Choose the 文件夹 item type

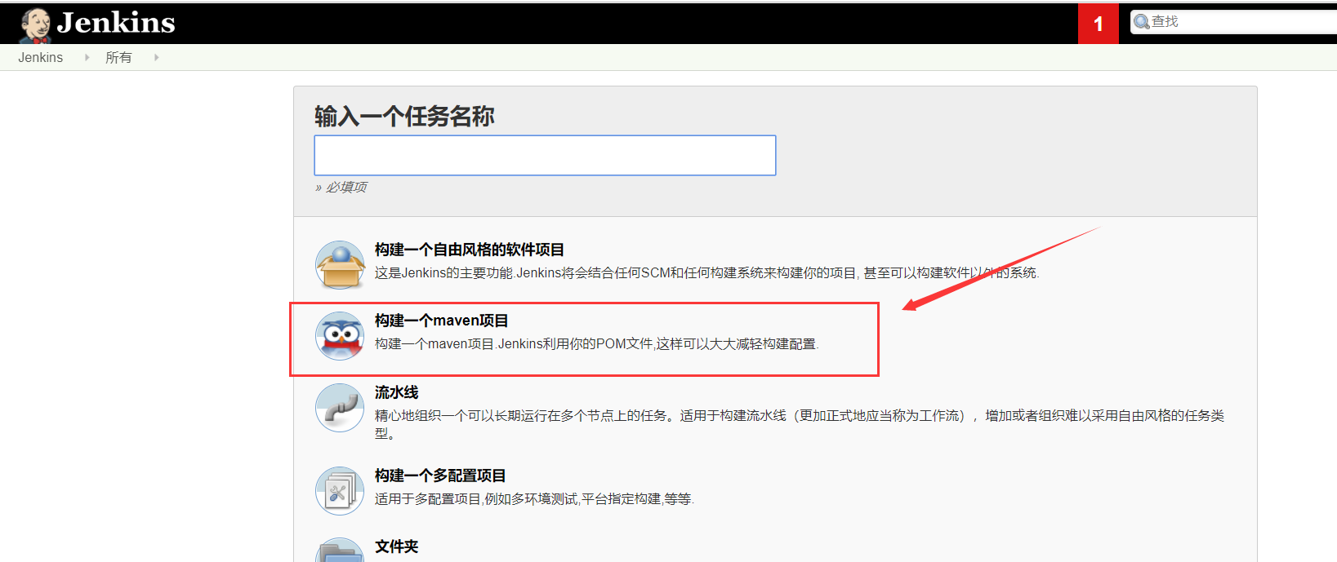[x=397, y=547]
